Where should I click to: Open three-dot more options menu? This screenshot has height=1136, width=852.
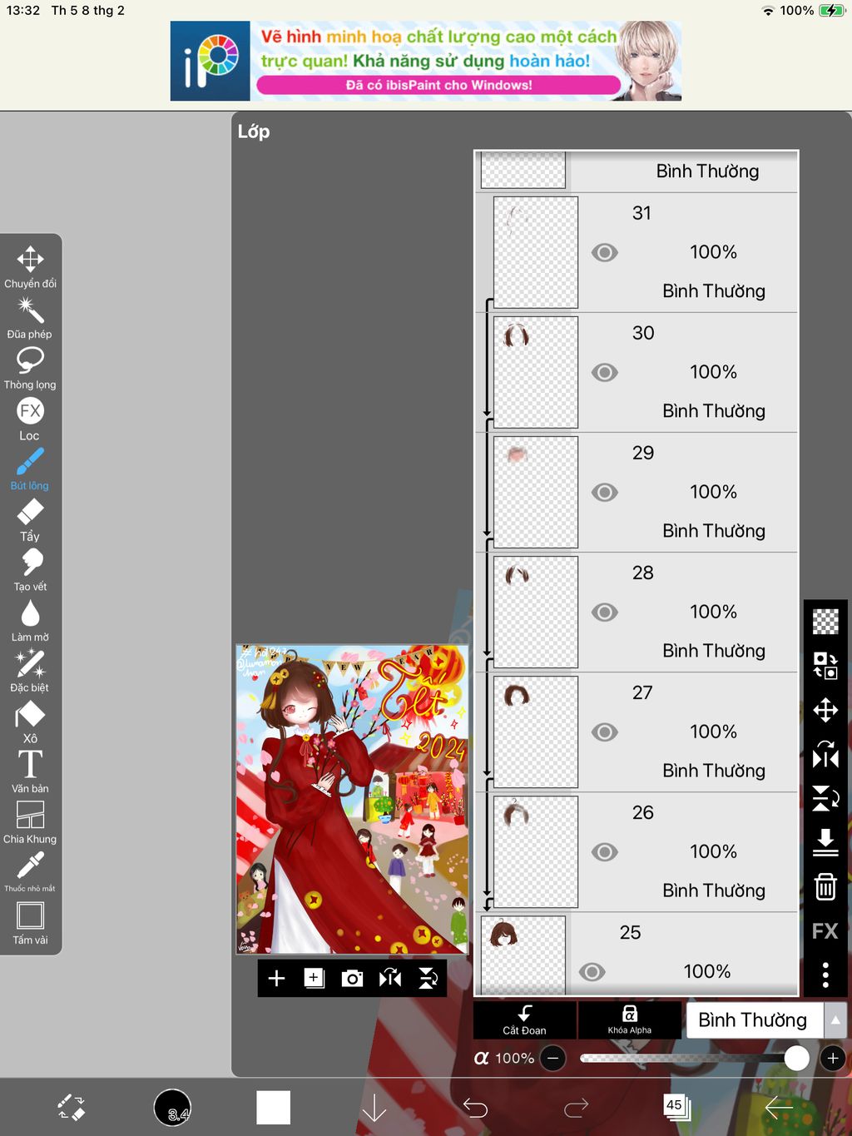[825, 975]
